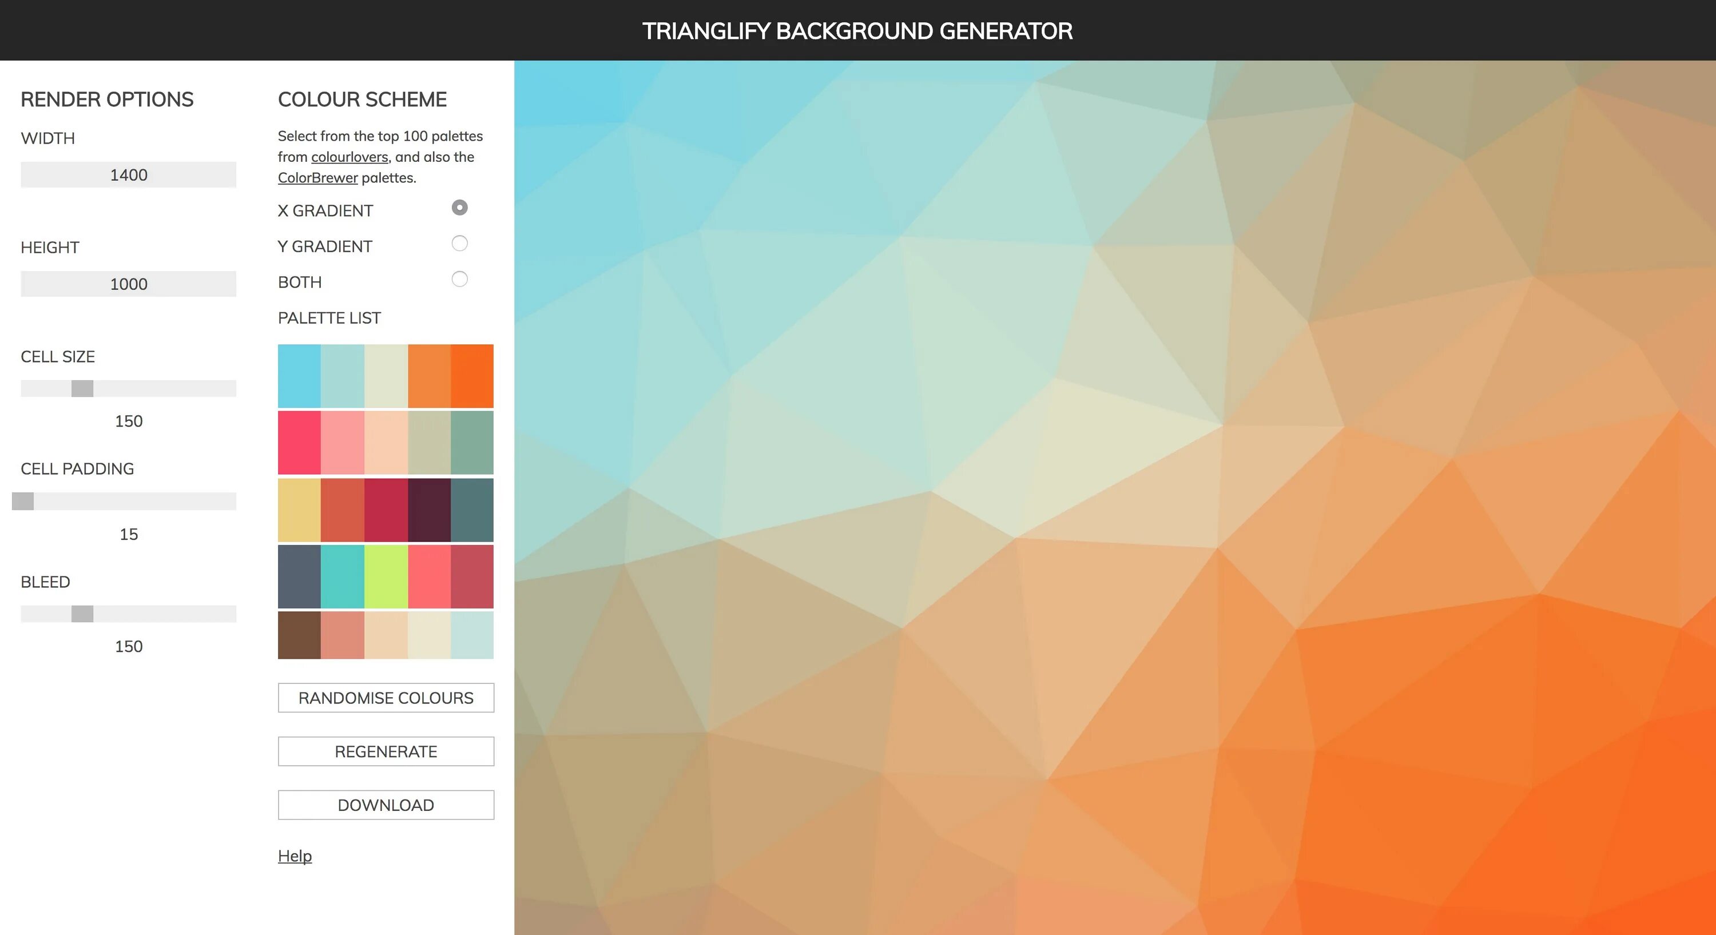Click the Bleed slider handle

click(x=82, y=614)
